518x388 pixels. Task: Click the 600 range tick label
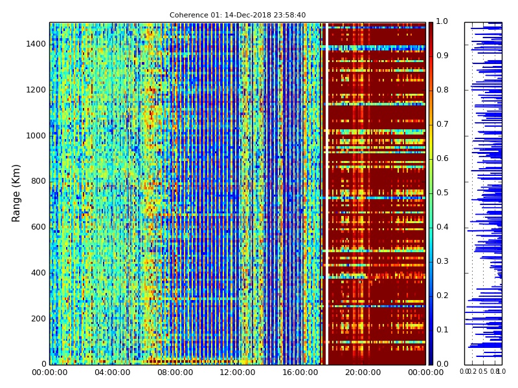pyautogui.click(x=38, y=227)
